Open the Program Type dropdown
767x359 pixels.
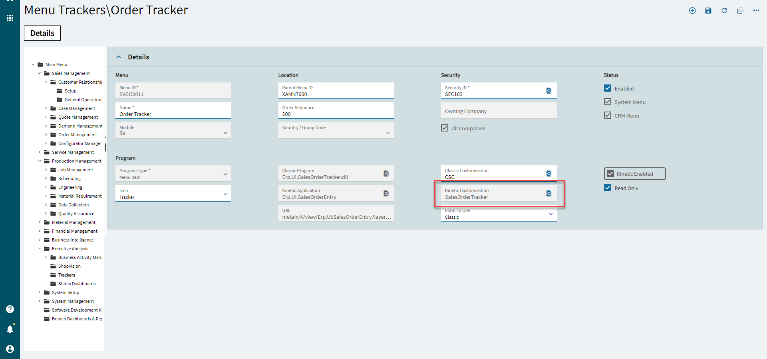pos(225,173)
